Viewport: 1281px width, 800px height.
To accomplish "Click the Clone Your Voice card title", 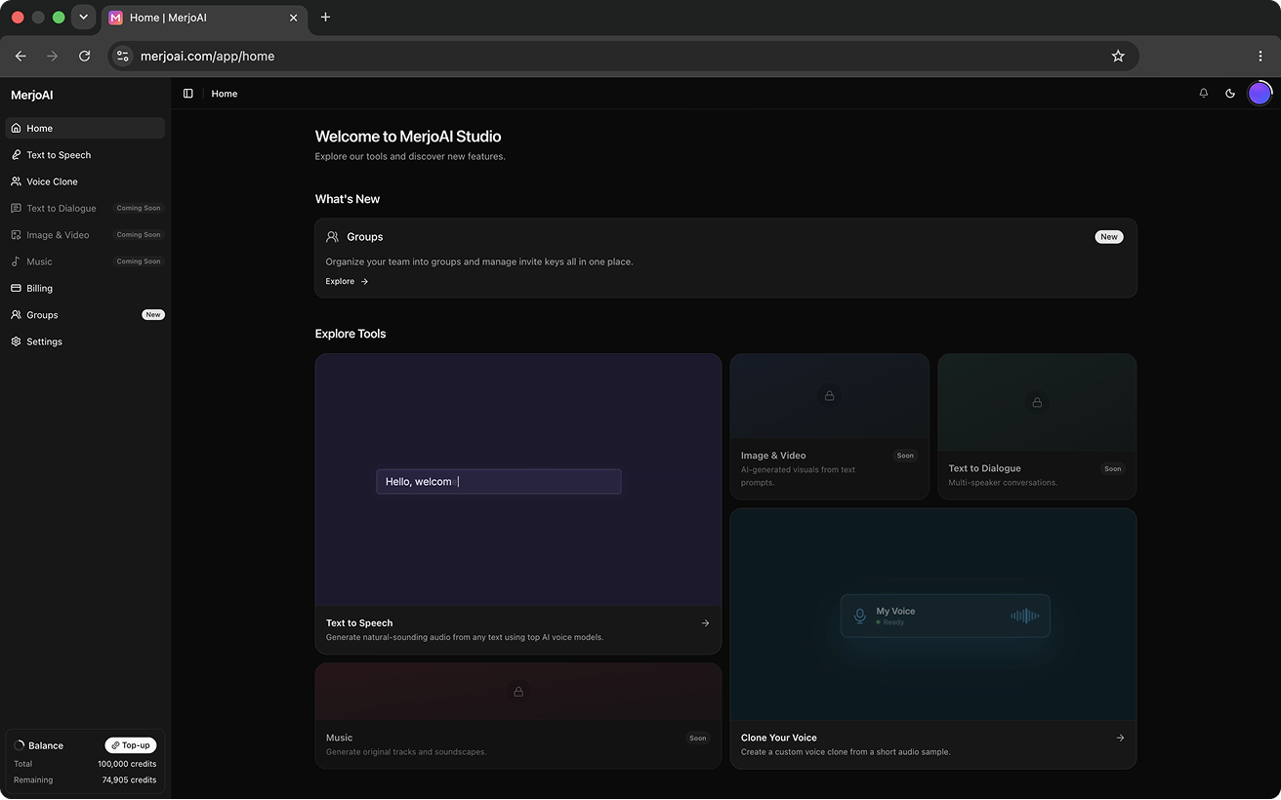I will click(x=779, y=739).
